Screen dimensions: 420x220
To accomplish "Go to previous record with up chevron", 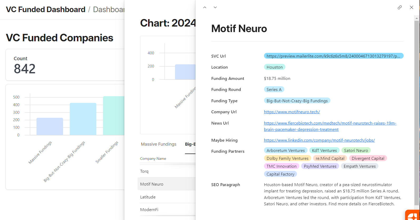I will tap(205, 7).
